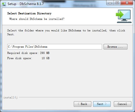Screen dimensions: 135x112
Task: Click the right chevron on the Next button
Action: coord(106,104)
